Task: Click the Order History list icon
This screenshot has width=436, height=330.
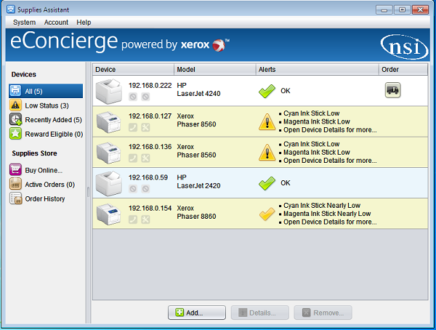Action: tap(15, 198)
